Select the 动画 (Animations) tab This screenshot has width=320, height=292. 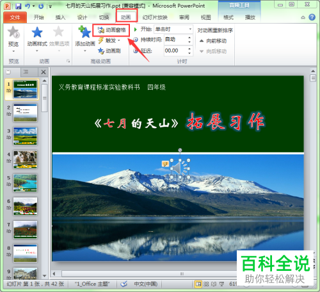pos(126,17)
